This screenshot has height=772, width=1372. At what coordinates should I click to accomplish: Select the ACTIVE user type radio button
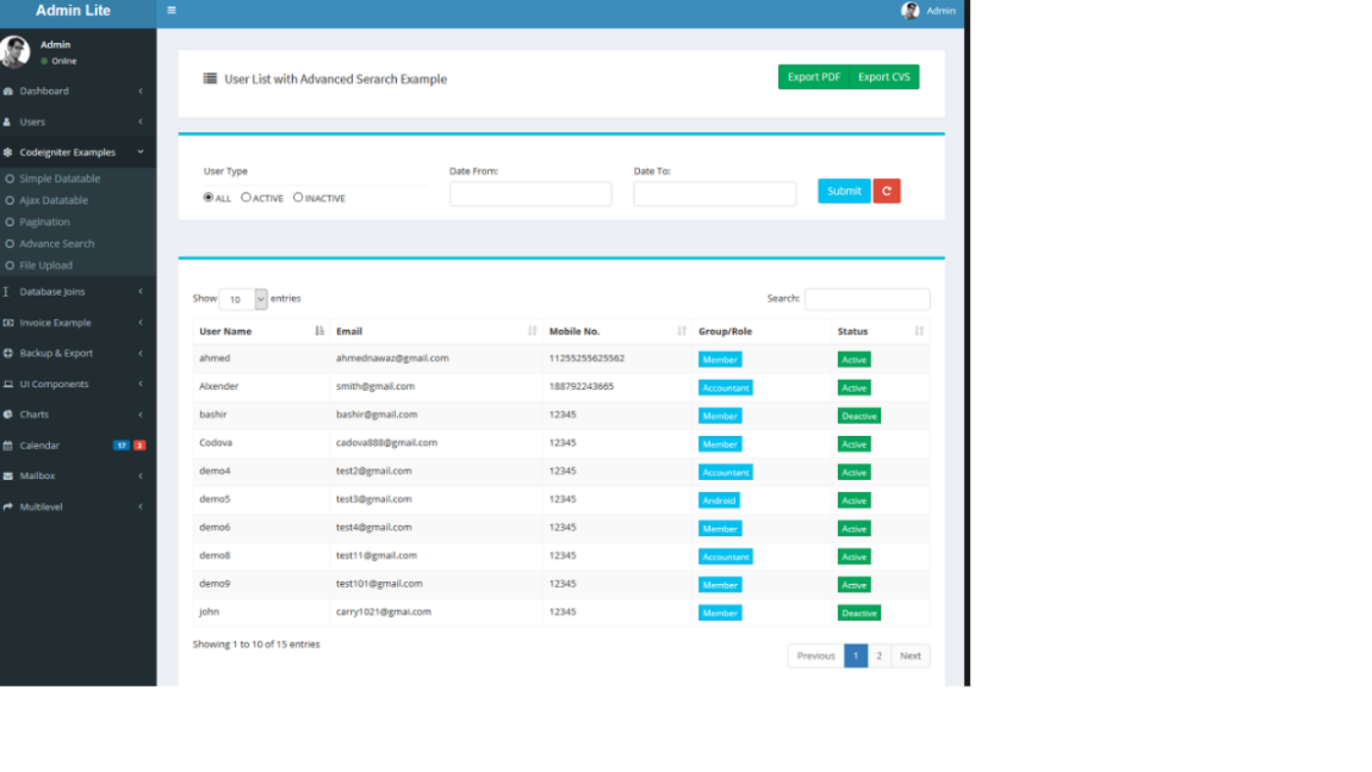point(246,198)
